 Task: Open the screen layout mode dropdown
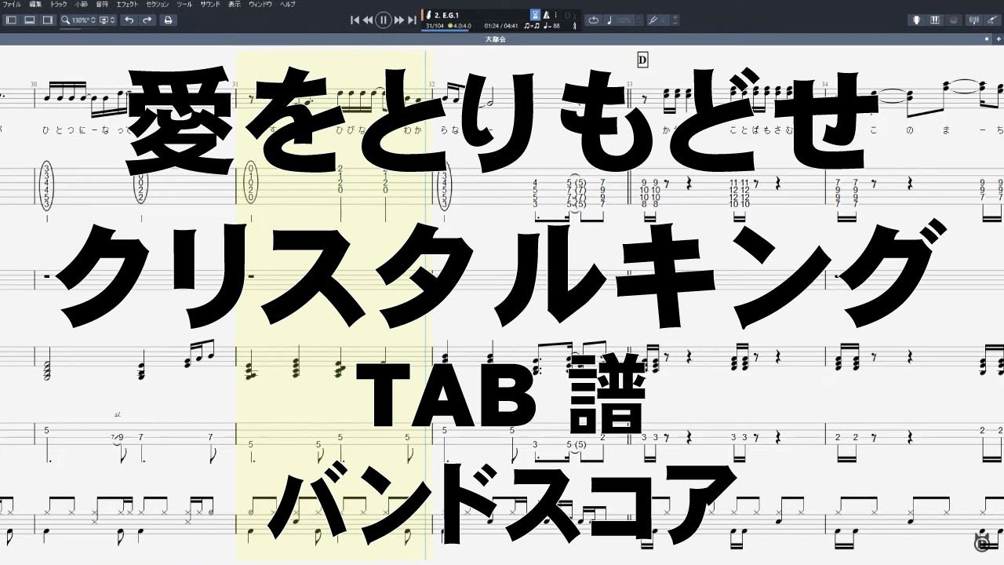pos(108,20)
